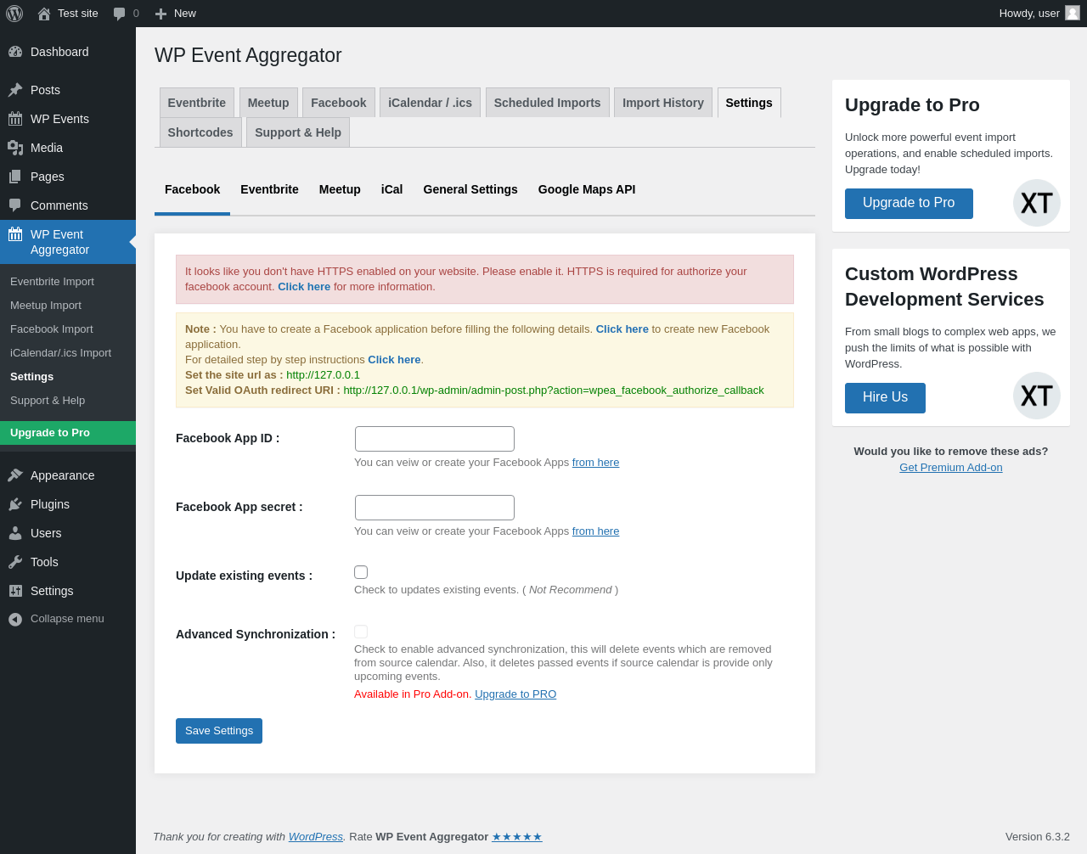This screenshot has height=854, width=1087.
Task: Follow the Get Premium Add-on link
Action: coord(951,468)
